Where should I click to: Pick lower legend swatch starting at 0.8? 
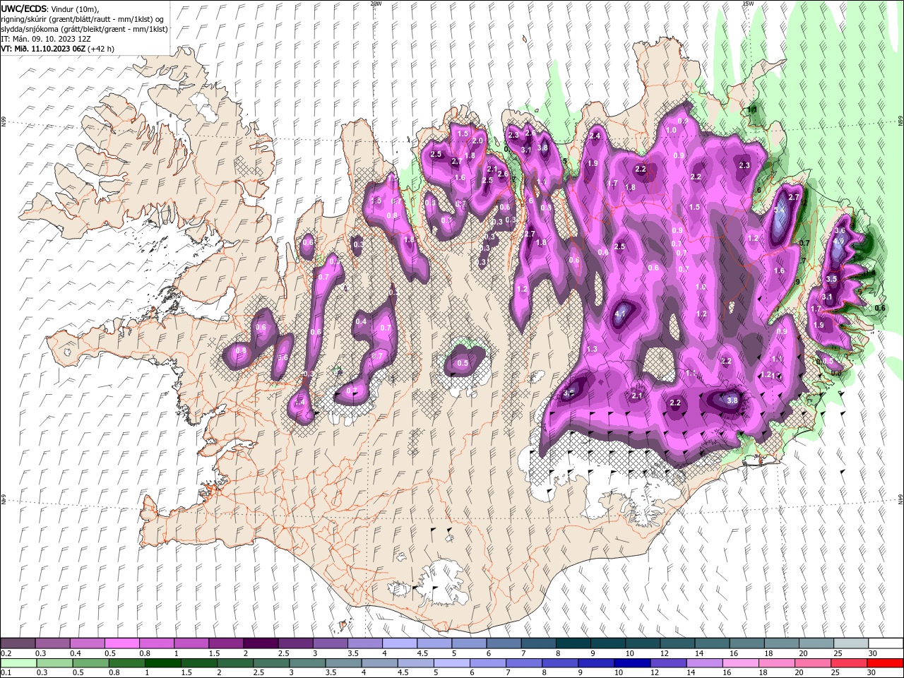point(126,663)
